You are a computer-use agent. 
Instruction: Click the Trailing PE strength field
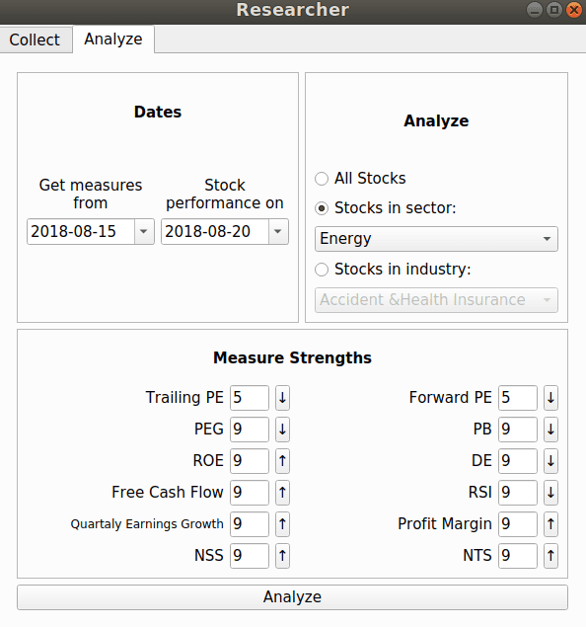[250, 398]
